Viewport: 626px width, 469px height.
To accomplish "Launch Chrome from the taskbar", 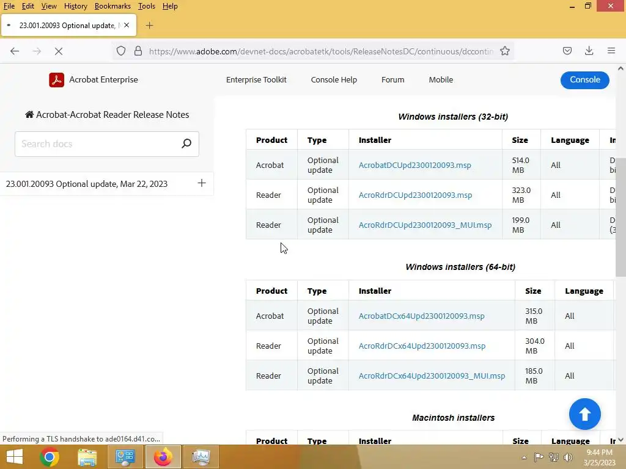I will coord(50,457).
